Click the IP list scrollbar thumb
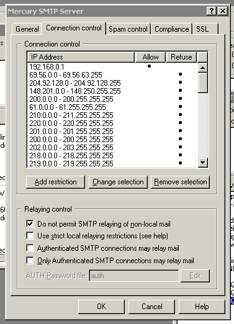 [203, 83]
